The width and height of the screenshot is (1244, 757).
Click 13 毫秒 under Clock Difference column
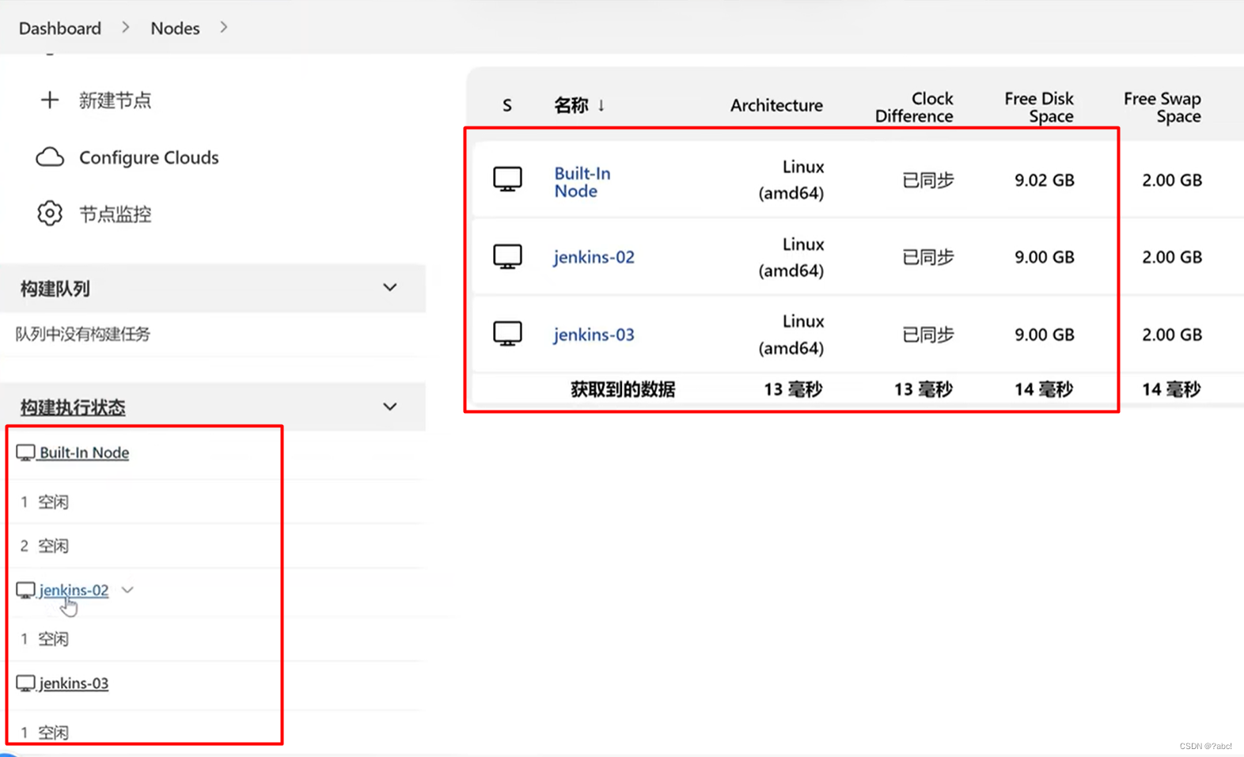click(x=924, y=389)
